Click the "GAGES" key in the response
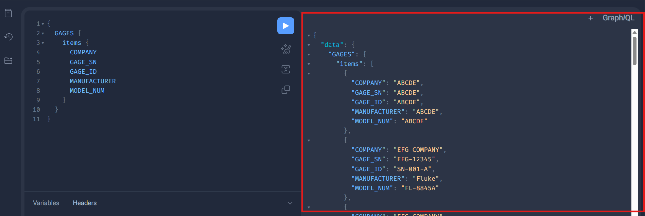Viewport: 645px width, 216px height. coord(342,54)
